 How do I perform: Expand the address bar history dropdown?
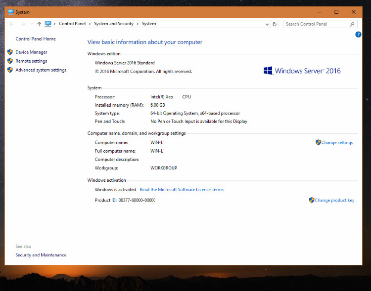pos(267,24)
